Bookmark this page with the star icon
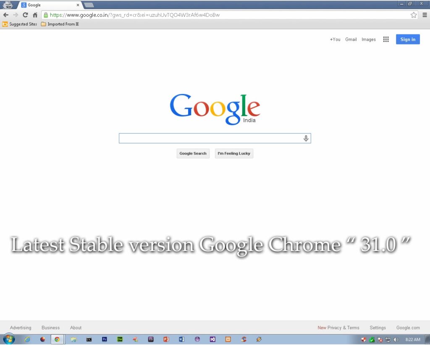430x345 pixels. (414, 15)
